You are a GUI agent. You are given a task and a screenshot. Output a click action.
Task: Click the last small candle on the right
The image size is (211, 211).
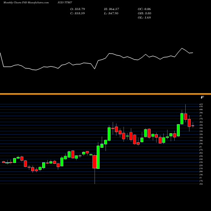(x=193, y=126)
